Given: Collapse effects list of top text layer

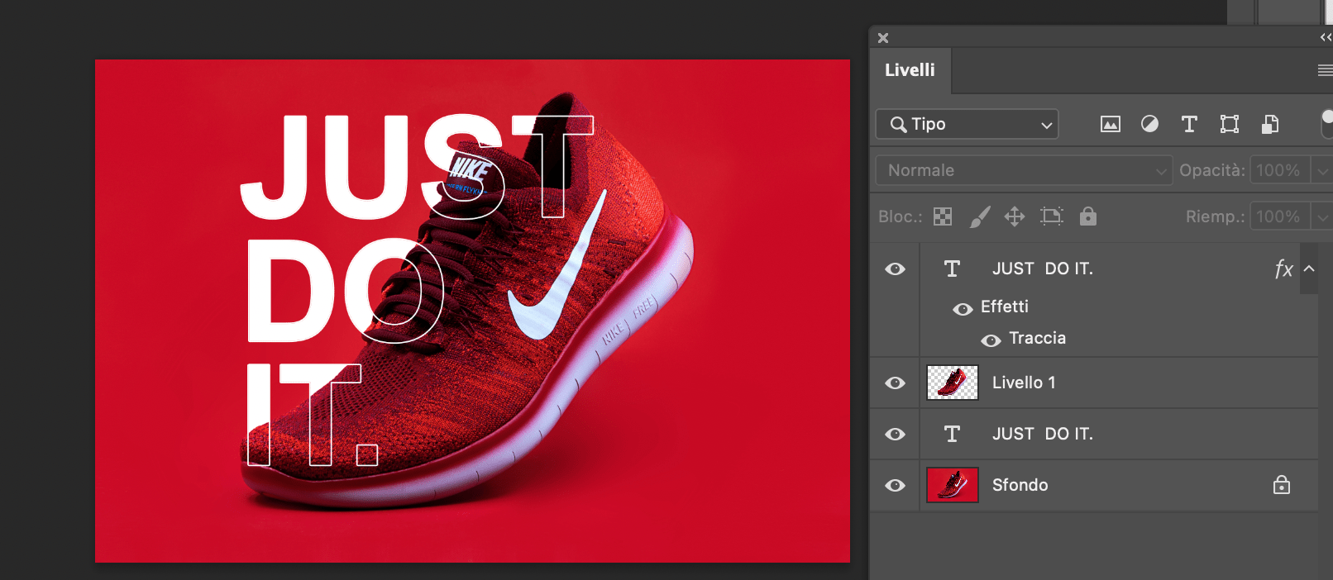Looking at the screenshot, I should [1309, 269].
